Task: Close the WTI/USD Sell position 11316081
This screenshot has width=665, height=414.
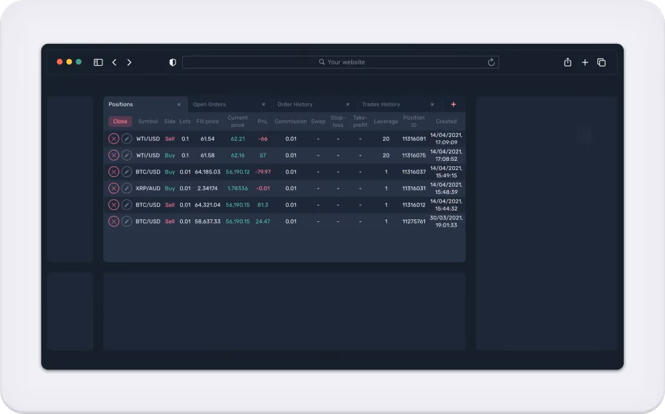Action: point(114,139)
